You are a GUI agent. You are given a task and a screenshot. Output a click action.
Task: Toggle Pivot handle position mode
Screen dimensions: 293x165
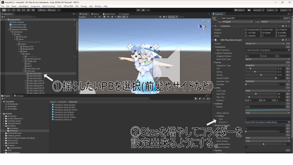pos(41,10)
